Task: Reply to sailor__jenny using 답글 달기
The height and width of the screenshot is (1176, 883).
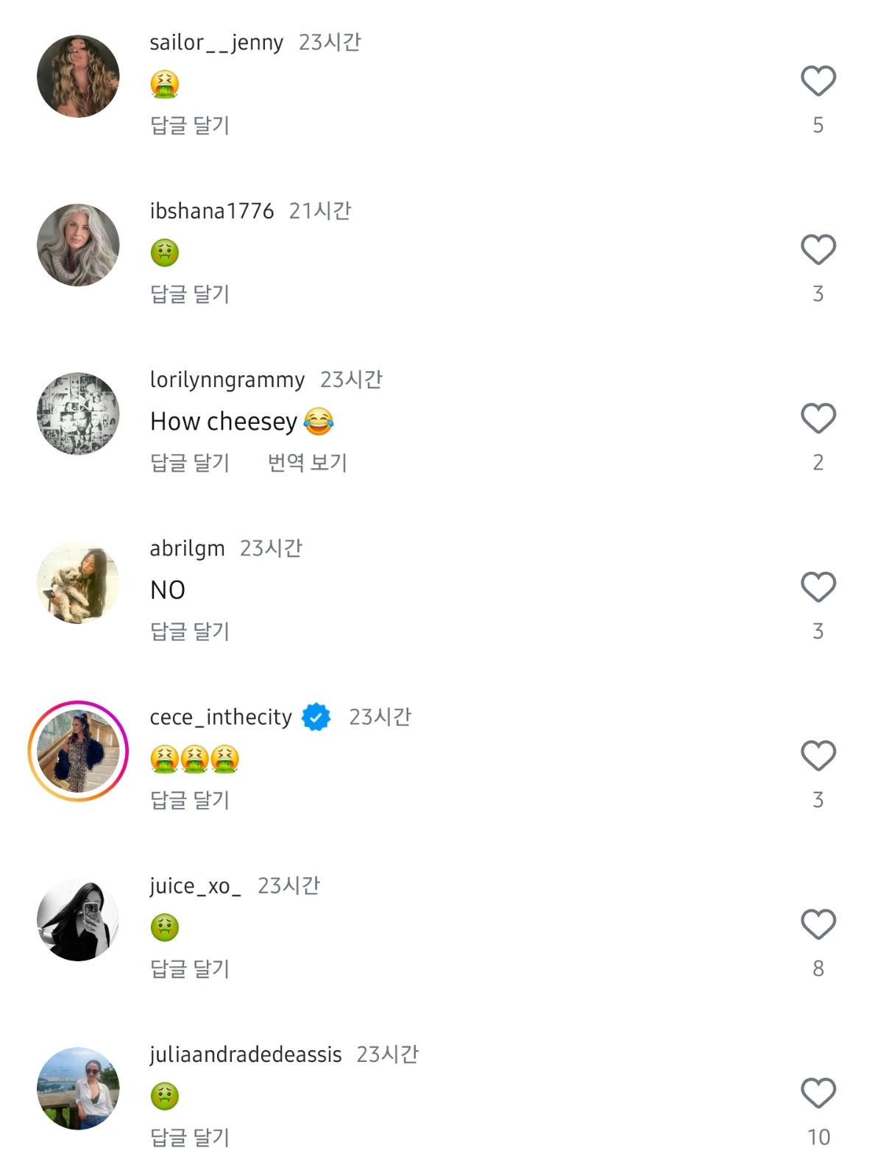Action: point(190,125)
